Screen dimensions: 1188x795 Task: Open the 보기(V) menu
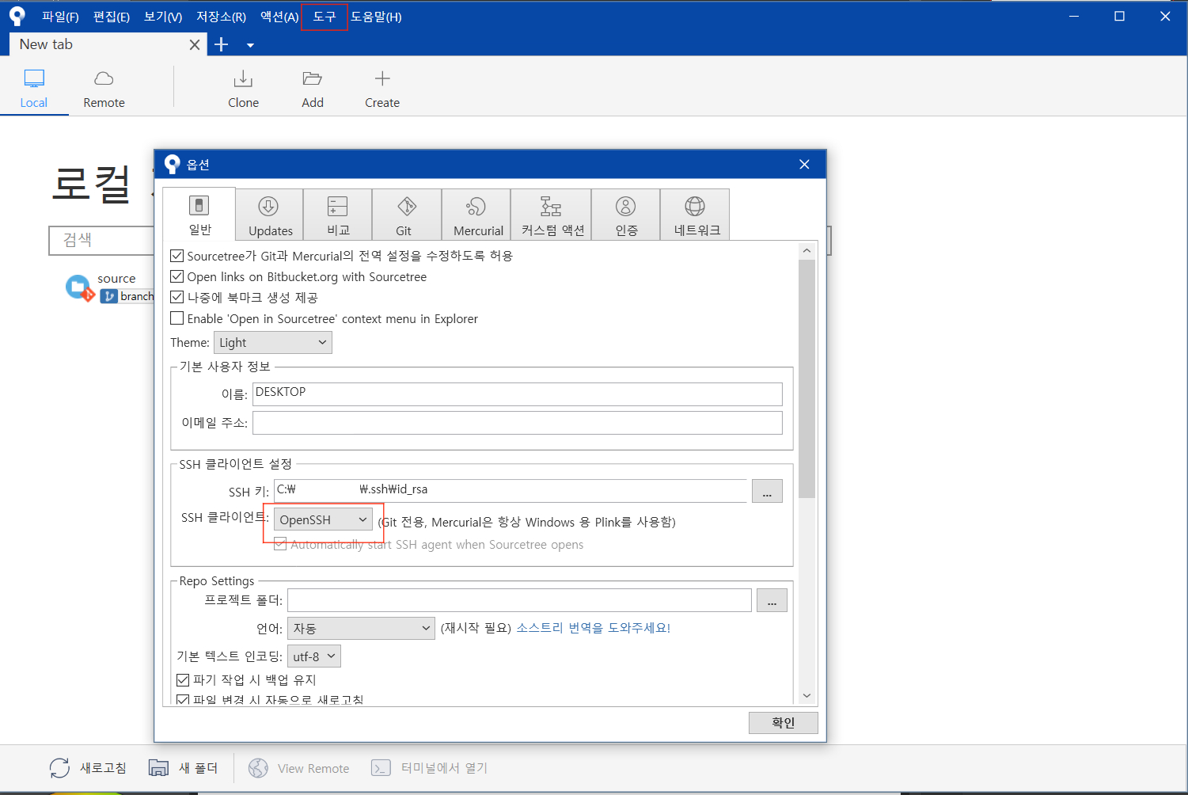coord(163,17)
